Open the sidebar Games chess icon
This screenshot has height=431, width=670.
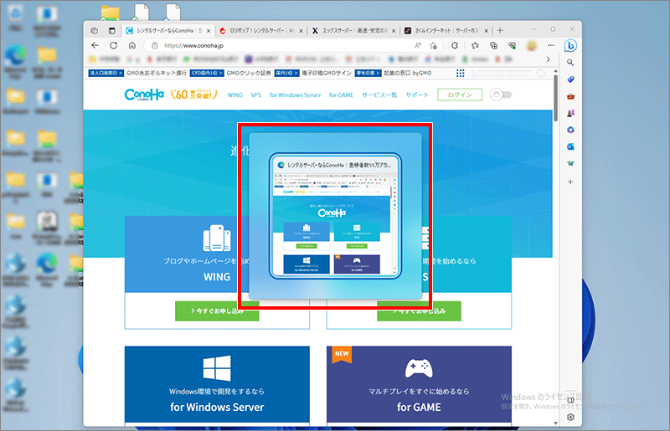tap(570, 113)
